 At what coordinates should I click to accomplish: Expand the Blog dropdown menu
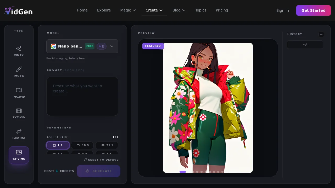pyautogui.click(x=179, y=10)
